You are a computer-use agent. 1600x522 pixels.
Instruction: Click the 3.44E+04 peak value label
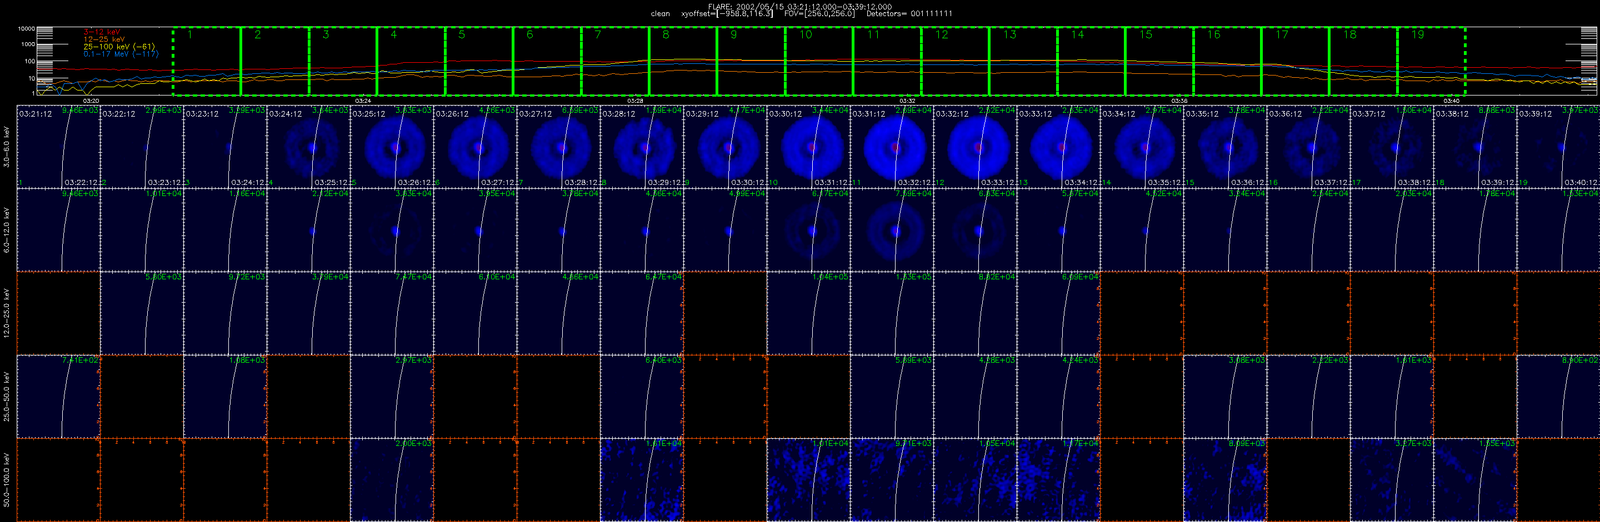pyautogui.click(x=831, y=110)
